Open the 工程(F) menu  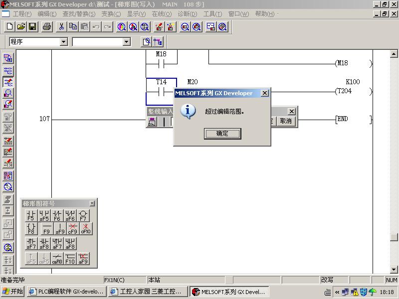[21, 14]
